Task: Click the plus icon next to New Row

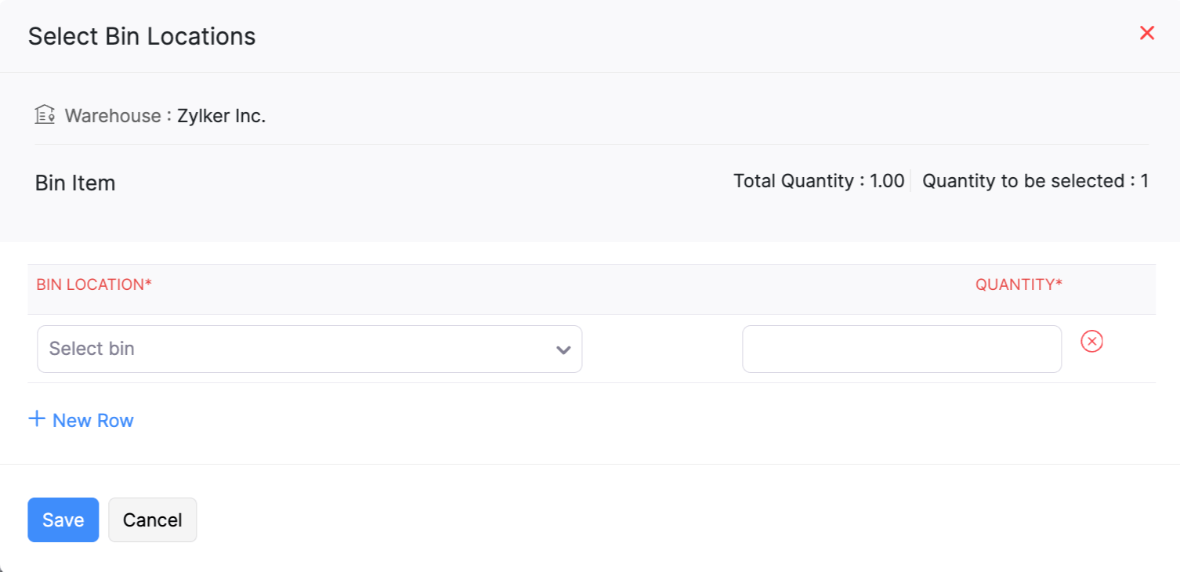Action: tap(36, 418)
